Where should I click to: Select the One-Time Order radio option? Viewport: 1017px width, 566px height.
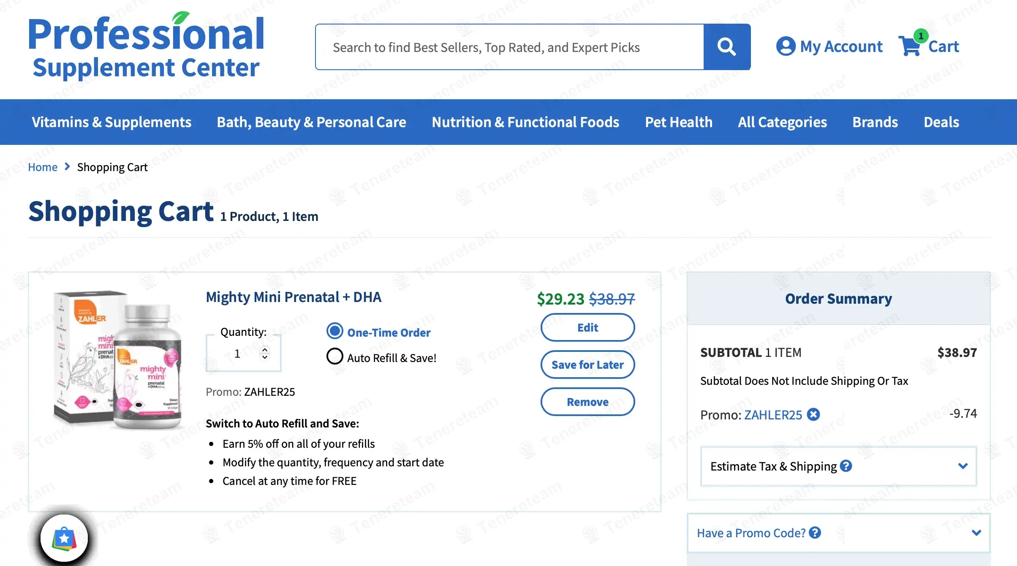(335, 332)
